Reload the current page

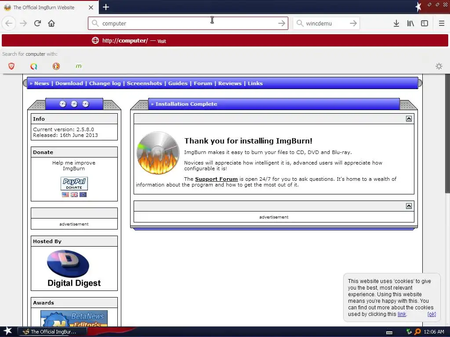point(37,23)
